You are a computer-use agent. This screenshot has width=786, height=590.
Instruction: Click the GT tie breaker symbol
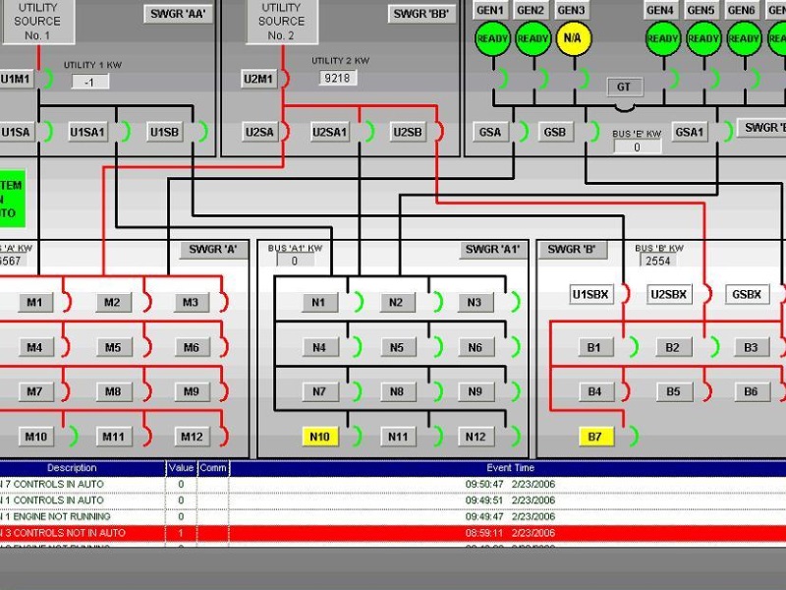(x=623, y=88)
